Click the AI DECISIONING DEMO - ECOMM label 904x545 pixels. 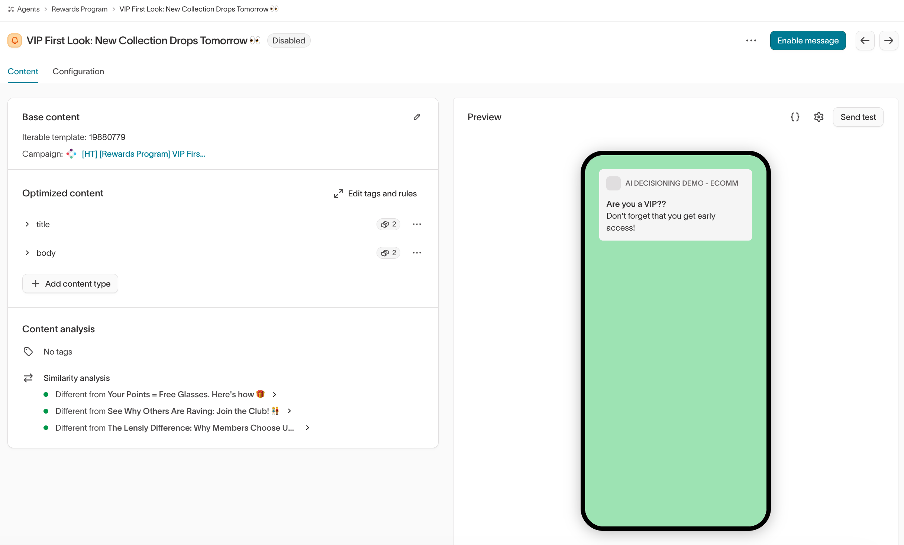tap(682, 183)
